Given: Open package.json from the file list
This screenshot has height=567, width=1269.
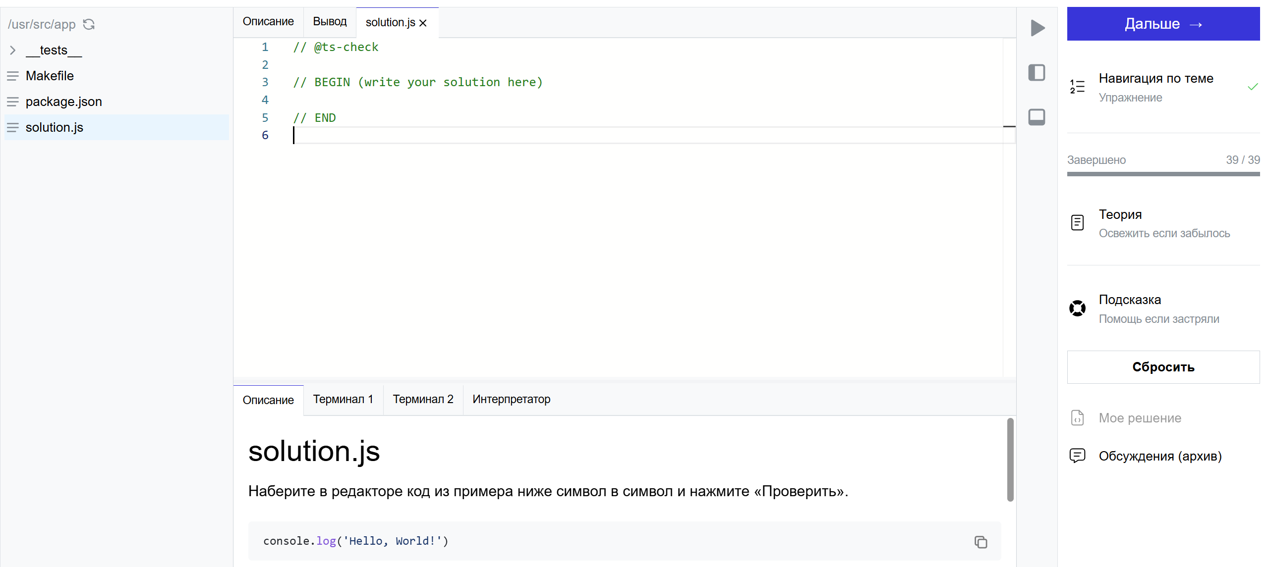Looking at the screenshot, I should [63, 102].
